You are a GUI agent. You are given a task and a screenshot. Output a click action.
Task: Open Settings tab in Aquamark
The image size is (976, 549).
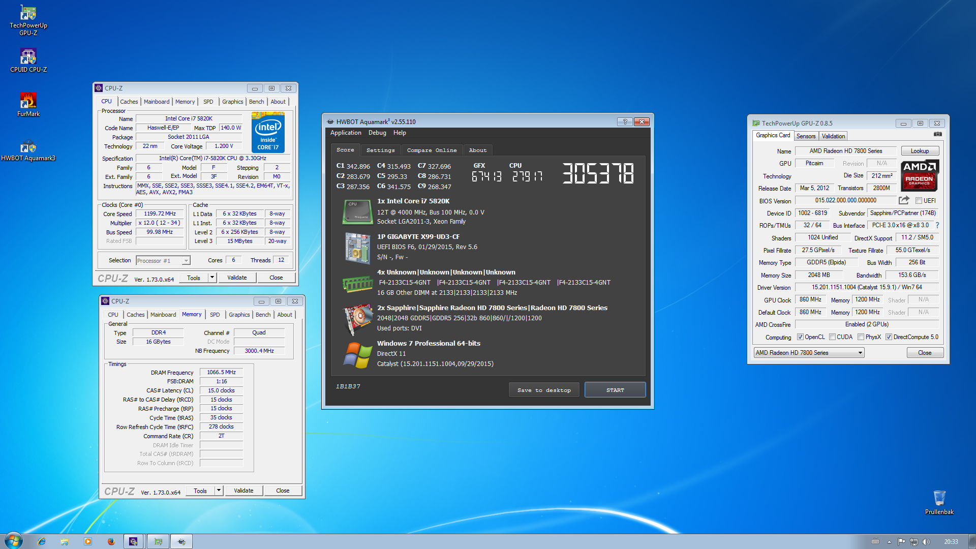pos(380,150)
